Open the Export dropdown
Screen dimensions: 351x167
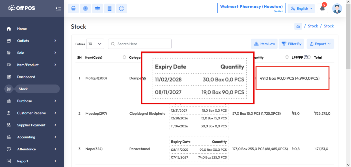pyautogui.click(x=320, y=44)
